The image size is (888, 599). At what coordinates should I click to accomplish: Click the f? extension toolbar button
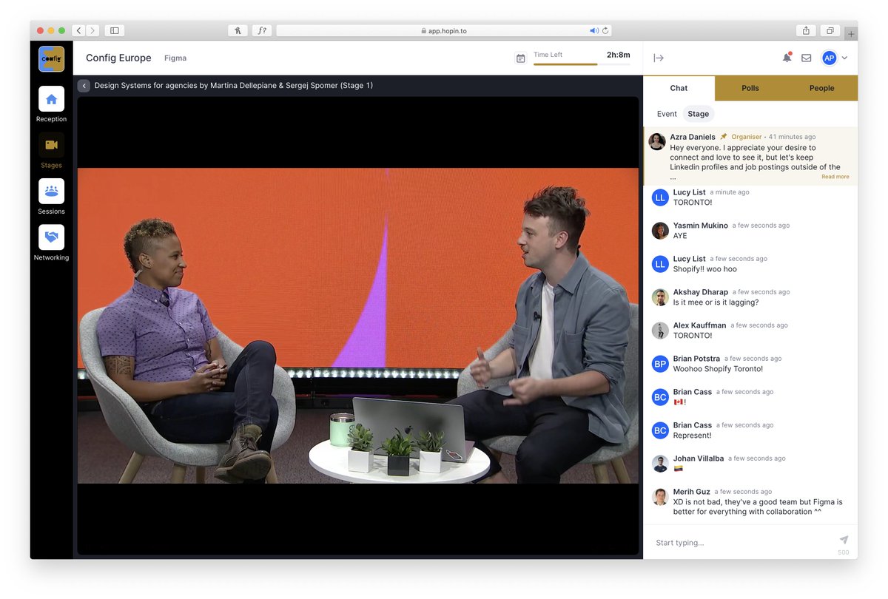[x=262, y=30]
